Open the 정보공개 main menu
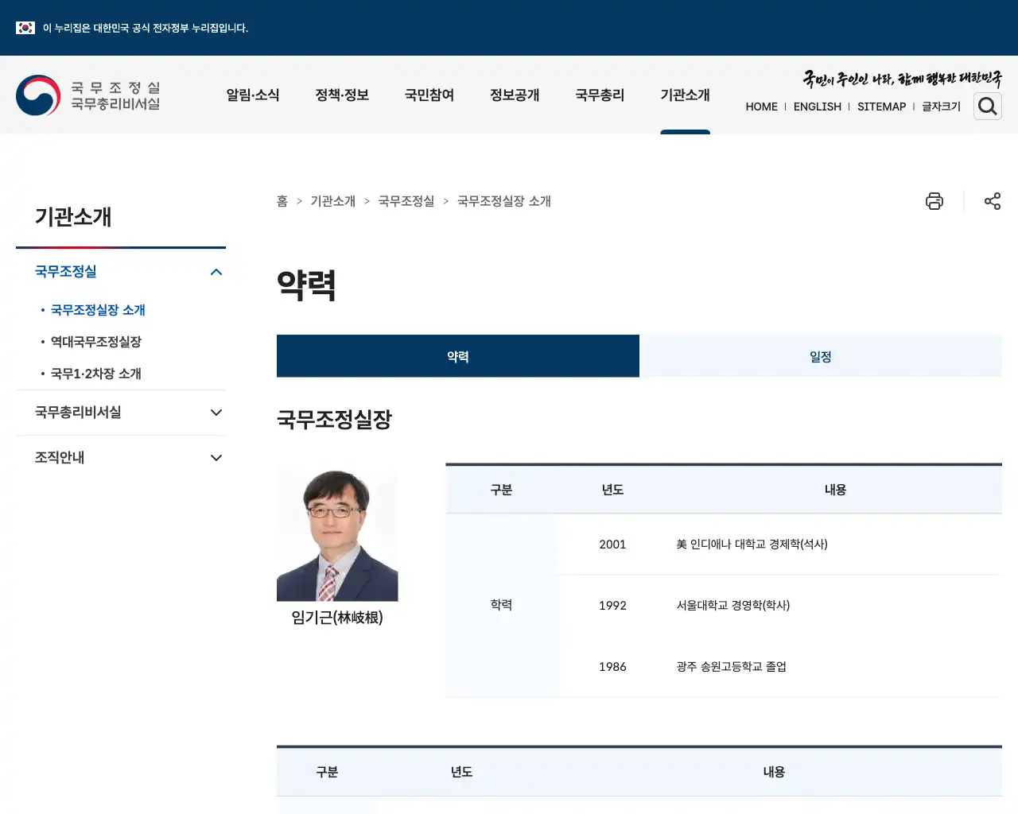Screen dimensions: 1018x814 coord(515,95)
